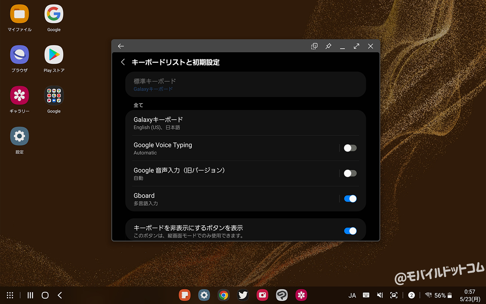Show recent apps from the taskbar
The width and height of the screenshot is (486, 304).
pyautogui.click(x=31, y=295)
